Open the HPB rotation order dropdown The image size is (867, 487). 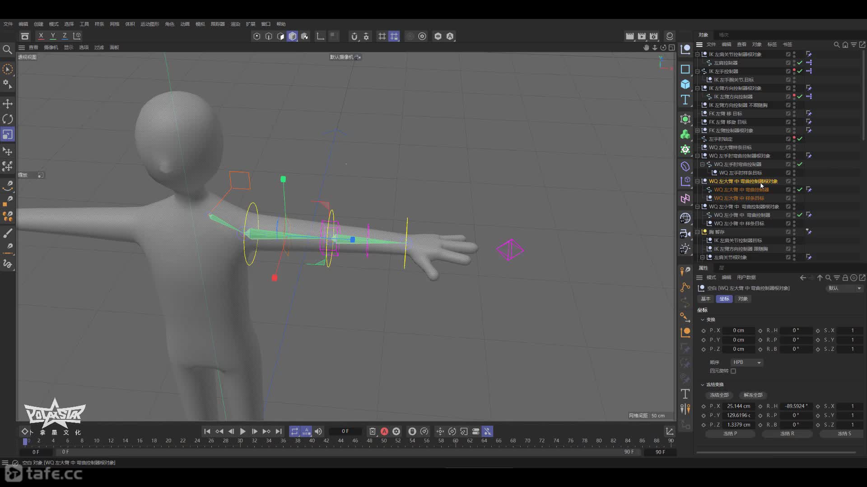click(x=747, y=363)
